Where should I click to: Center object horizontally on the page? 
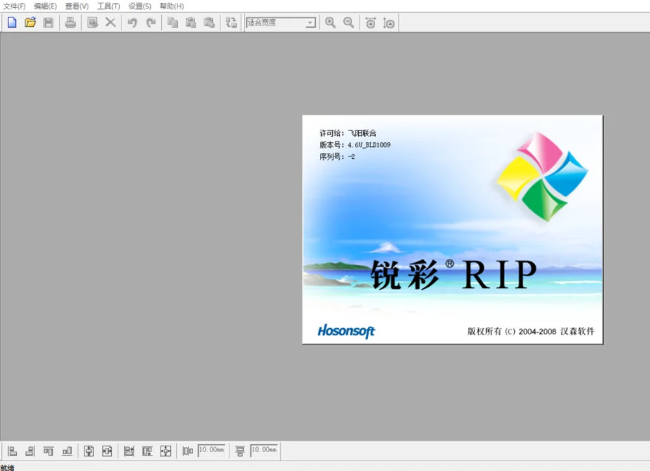pyautogui.click(x=107, y=451)
